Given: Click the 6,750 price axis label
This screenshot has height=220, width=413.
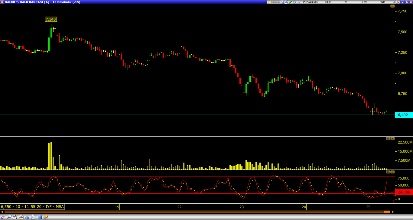Looking at the screenshot, I should point(402,94).
